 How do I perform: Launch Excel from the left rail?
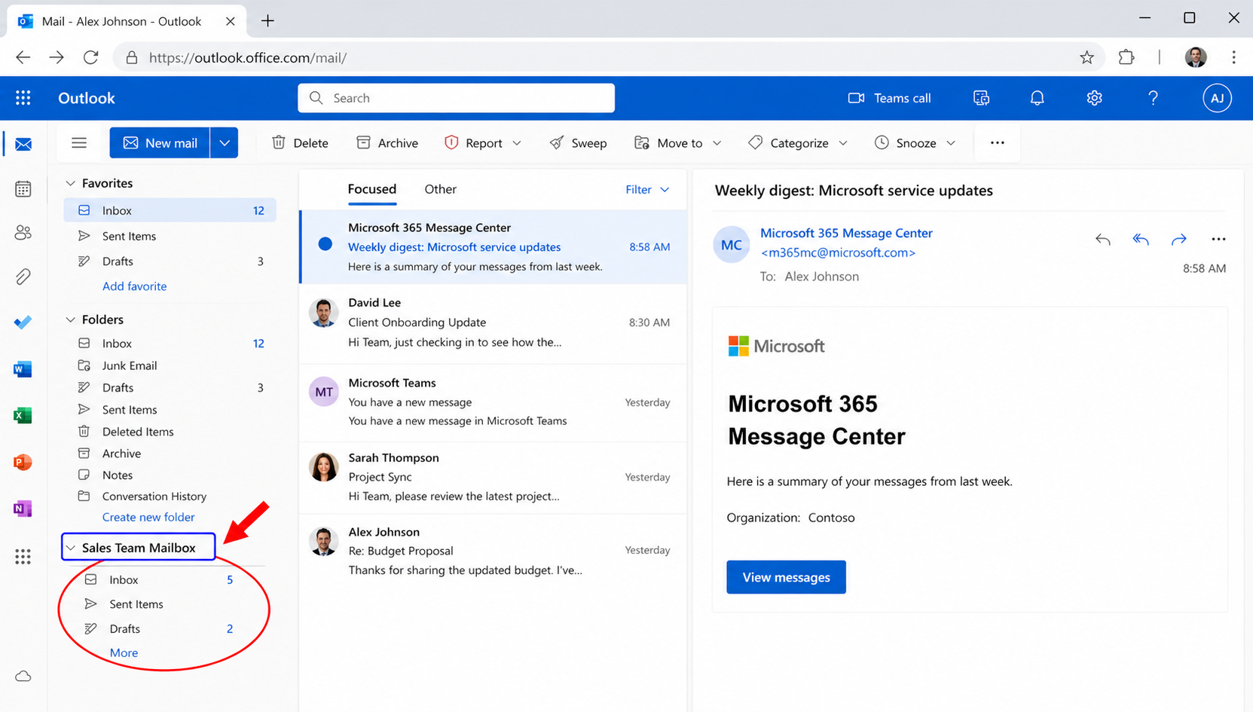[23, 415]
